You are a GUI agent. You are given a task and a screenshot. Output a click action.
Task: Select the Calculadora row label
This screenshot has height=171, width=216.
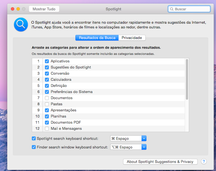click(x=61, y=79)
